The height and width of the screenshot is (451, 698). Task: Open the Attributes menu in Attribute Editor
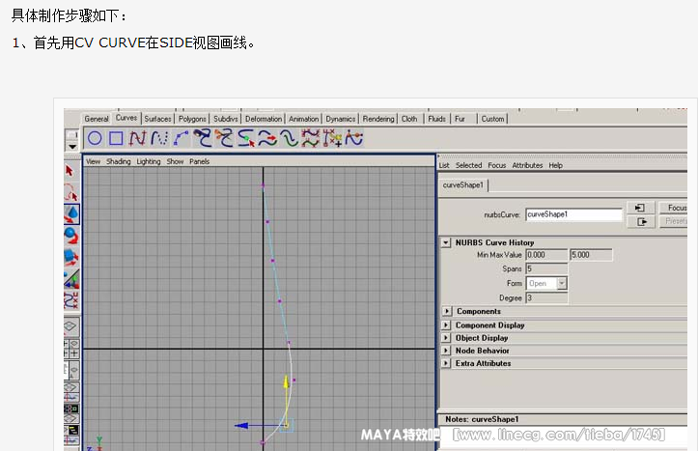tap(527, 165)
